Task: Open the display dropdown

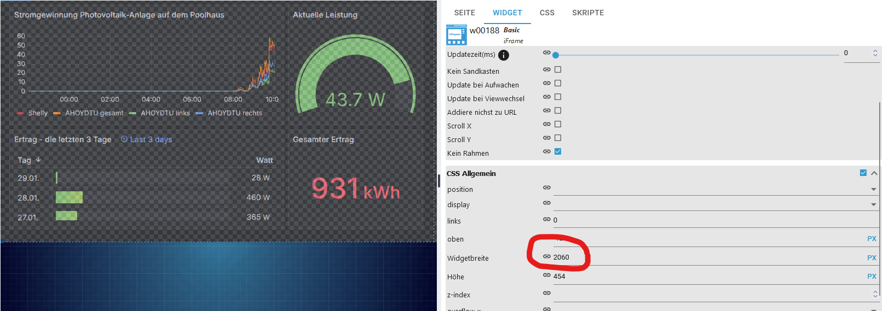Action: click(874, 204)
